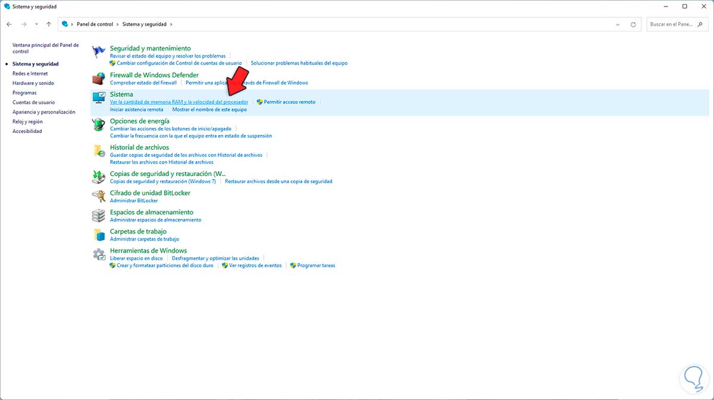Click the Carpetas de trabajo icon
The image size is (714, 400).
[x=99, y=235]
